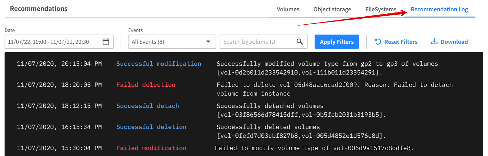
Task: Click the Reset Filters circular arrow icon
Action: pos(378,42)
